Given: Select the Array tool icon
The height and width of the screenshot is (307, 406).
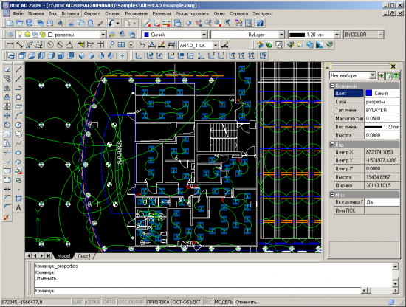Looking at the screenshot, I should [7, 106].
